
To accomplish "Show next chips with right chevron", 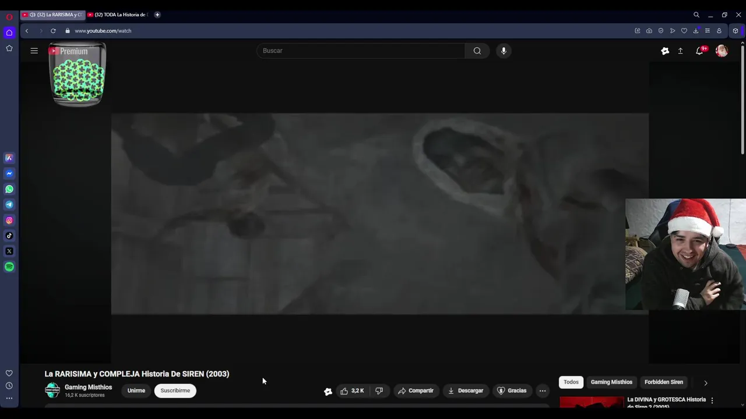I will [x=706, y=383].
